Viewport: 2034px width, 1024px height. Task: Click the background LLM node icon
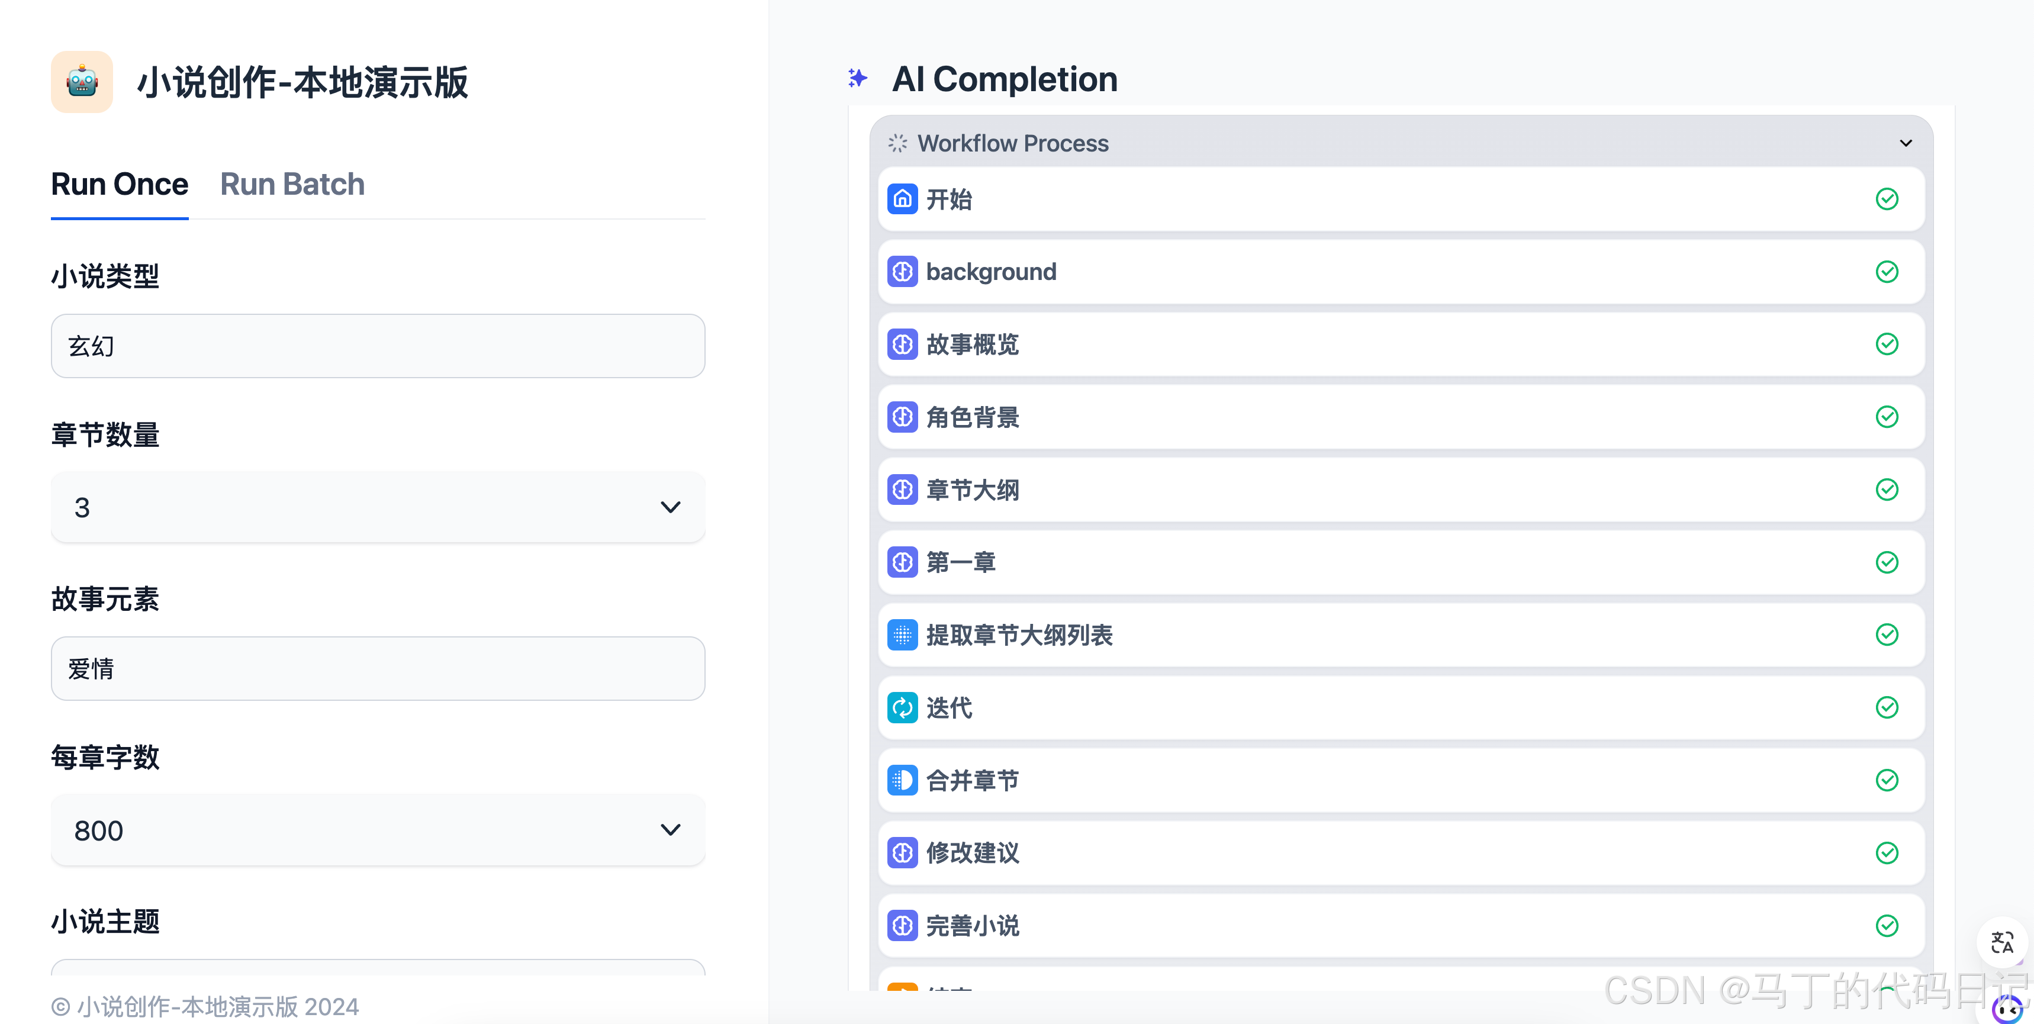point(902,272)
